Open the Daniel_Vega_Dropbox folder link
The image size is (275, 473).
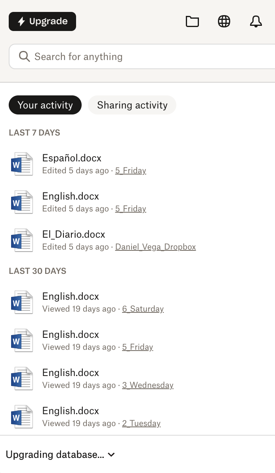pyautogui.click(x=155, y=247)
